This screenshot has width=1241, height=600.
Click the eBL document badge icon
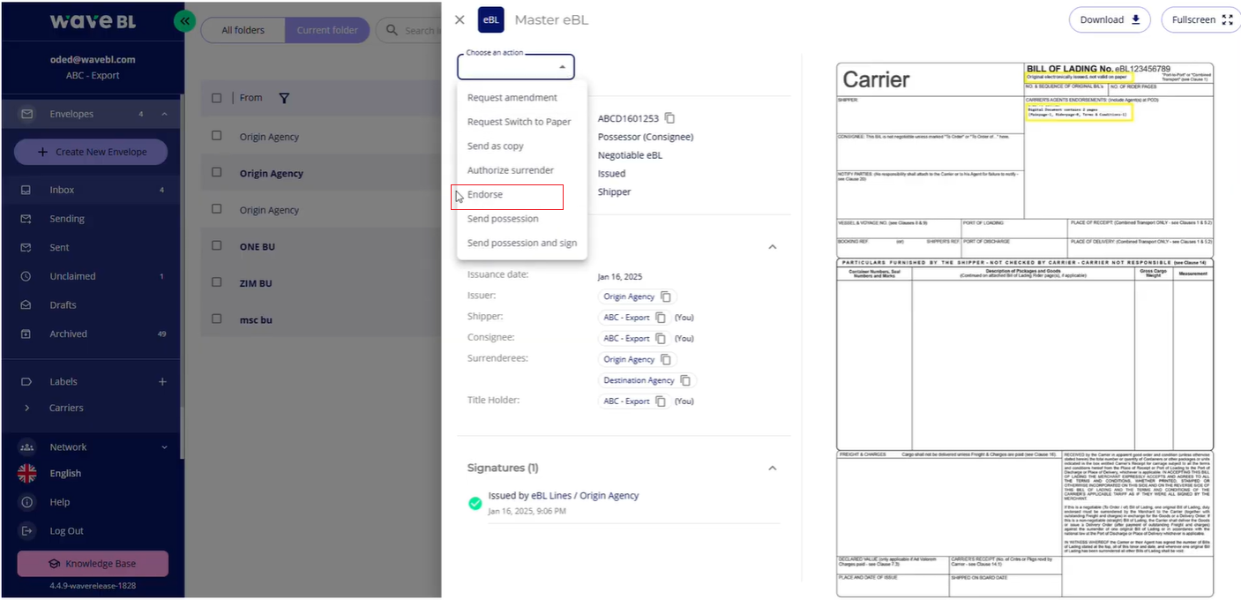490,19
